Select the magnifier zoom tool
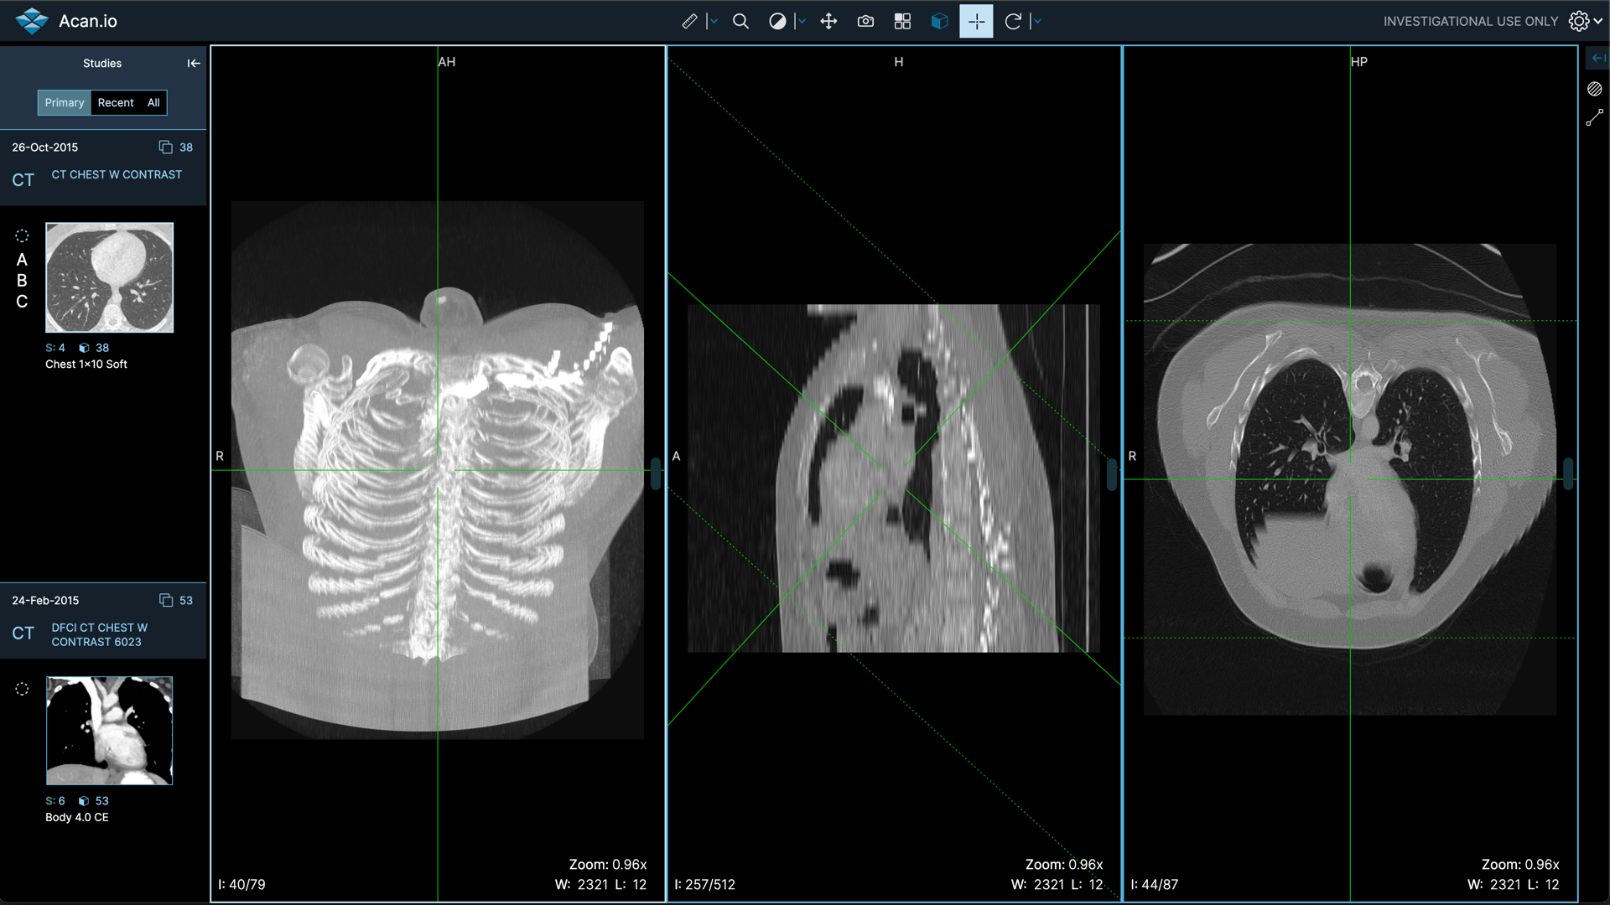 pyautogui.click(x=740, y=22)
